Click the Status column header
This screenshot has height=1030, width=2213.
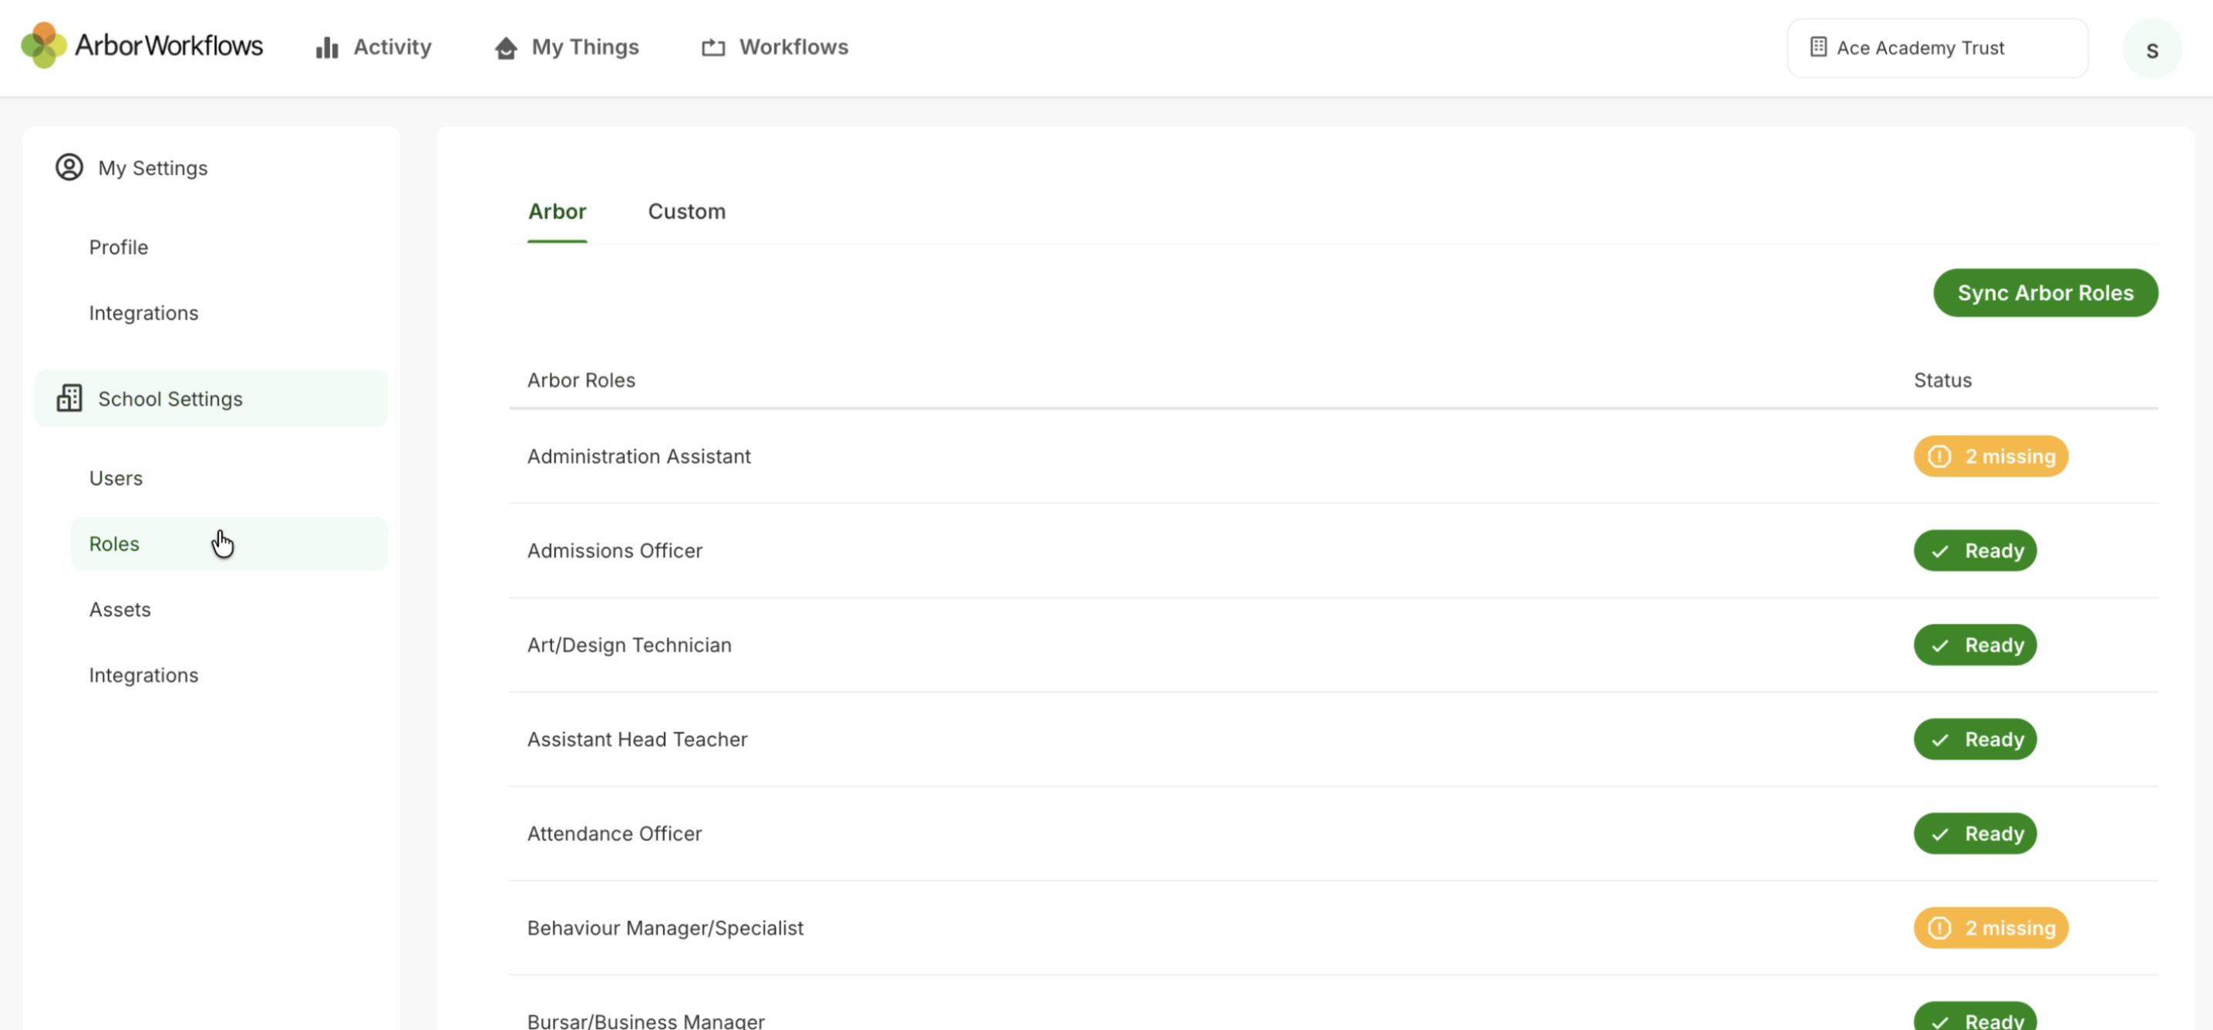coord(1942,380)
